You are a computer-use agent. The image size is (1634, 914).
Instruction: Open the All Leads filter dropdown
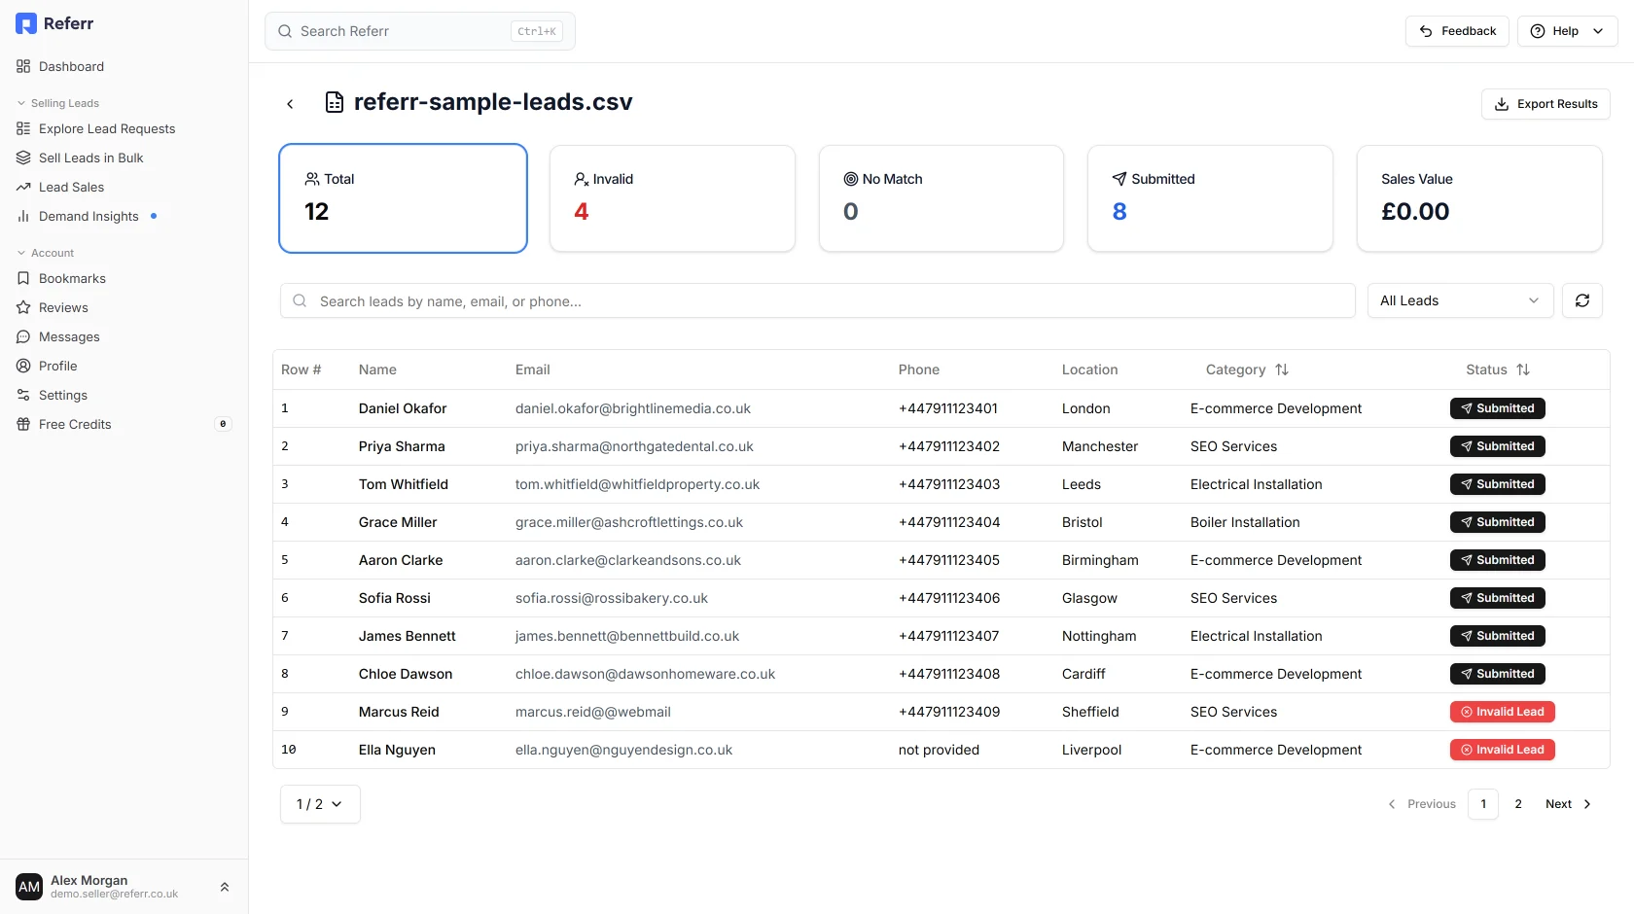(x=1460, y=300)
